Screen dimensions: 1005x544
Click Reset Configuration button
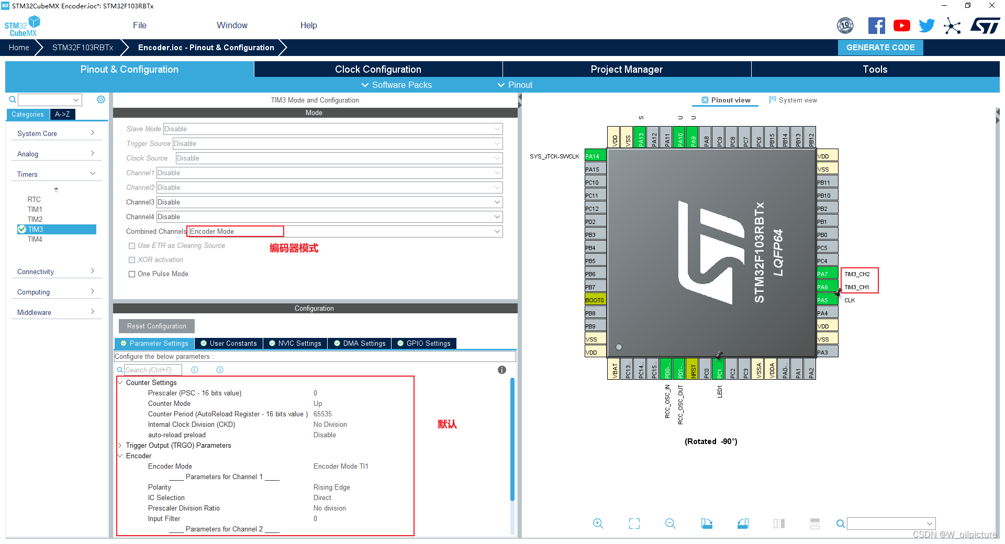pyautogui.click(x=157, y=326)
